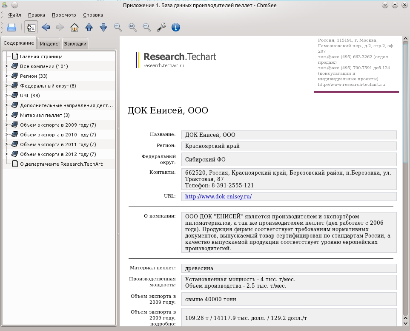Click the round pin button in title bar

point(14,5)
